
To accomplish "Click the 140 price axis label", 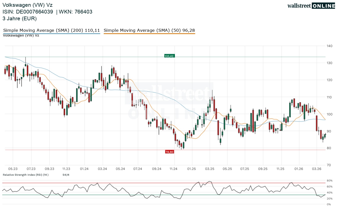I will coord(329,46).
